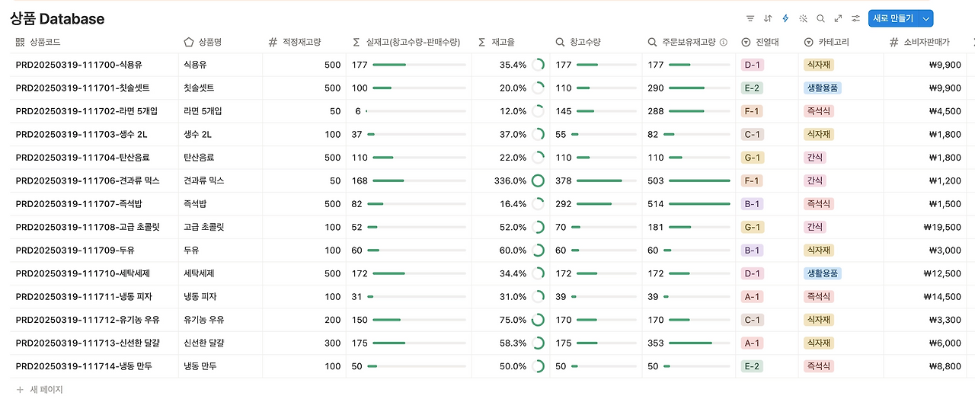Image resolution: width=975 pixels, height=399 pixels.
Task: Open the 카테고리 select column header
Action: tap(841, 43)
